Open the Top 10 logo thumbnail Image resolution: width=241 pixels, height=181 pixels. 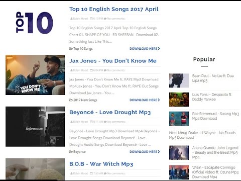pos(35,23)
